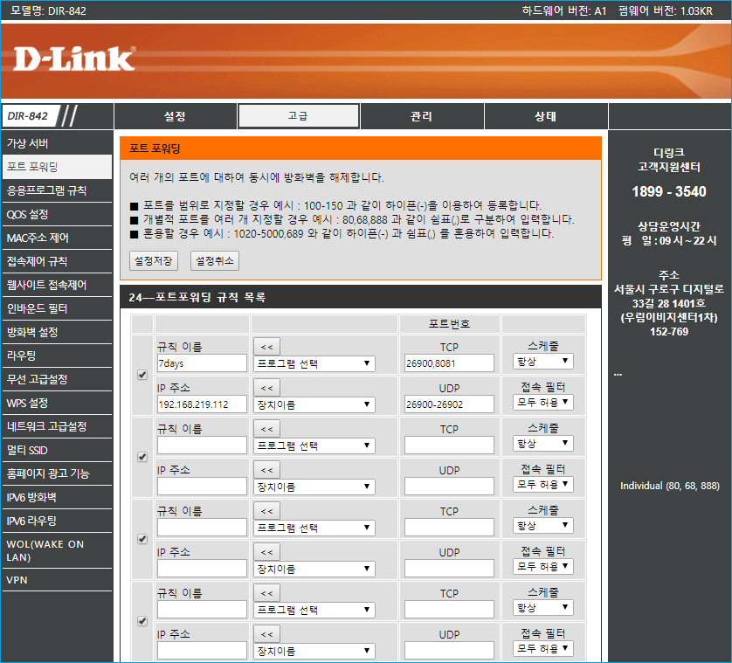Click the D-Link logo

(x=74, y=59)
